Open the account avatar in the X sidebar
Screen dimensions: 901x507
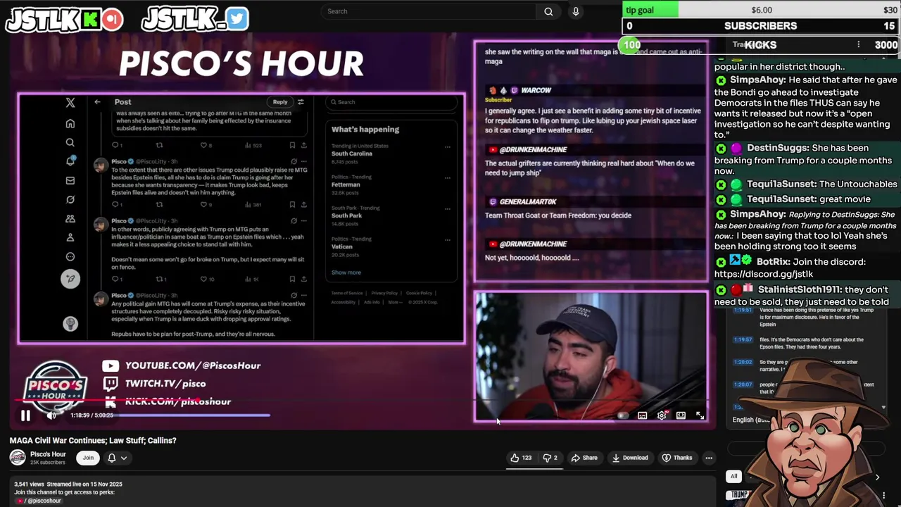coord(70,323)
